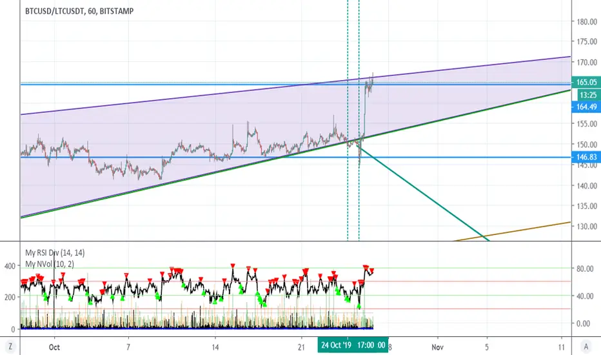Screen dimensions: 601x355
Task: Click the 11 date label on time axis
Action: (x=562, y=347)
